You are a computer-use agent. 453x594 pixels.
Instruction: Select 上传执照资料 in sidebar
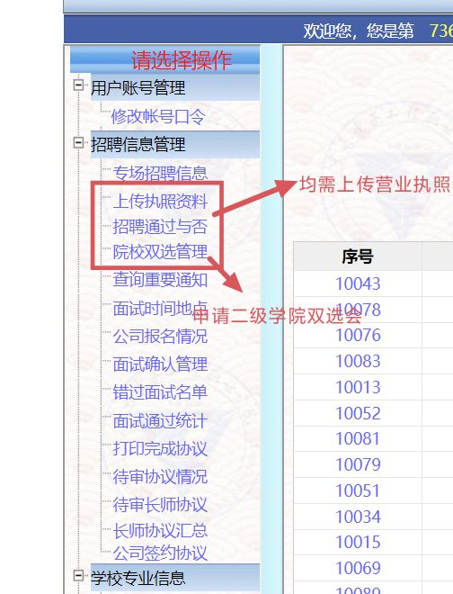[x=160, y=202]
